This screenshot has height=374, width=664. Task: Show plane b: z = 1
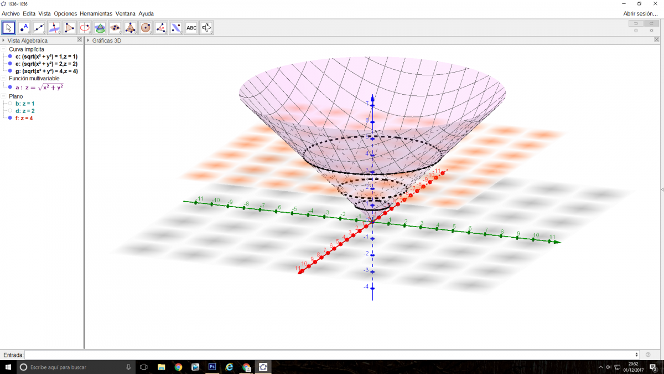[10, 104]
